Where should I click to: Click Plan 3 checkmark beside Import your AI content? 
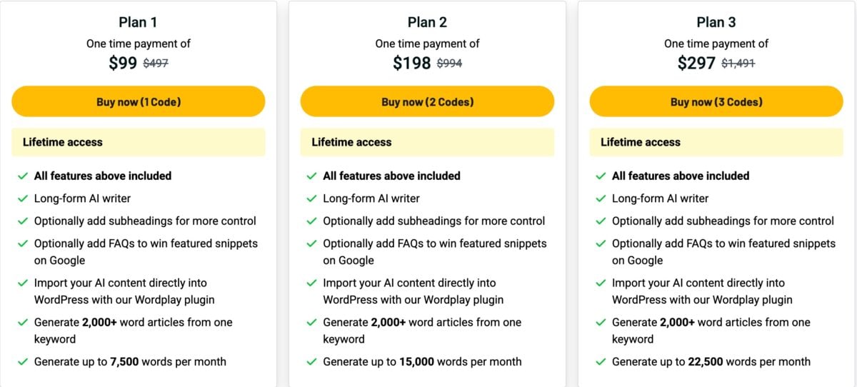pyautogui.click(x=601, y=283)
